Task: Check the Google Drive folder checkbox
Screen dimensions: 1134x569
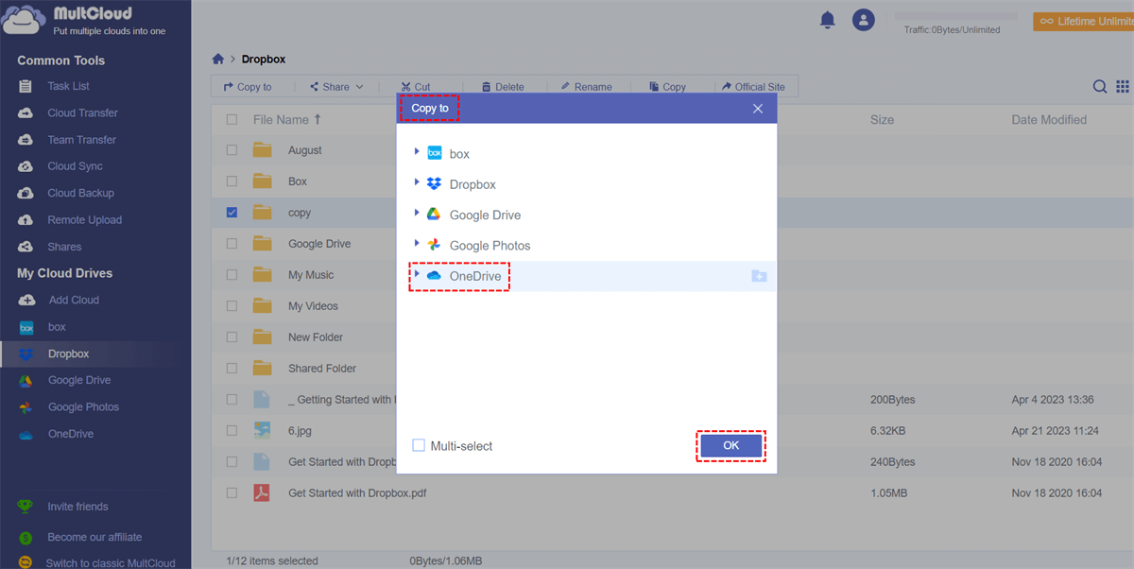Action: click(232, 244)
